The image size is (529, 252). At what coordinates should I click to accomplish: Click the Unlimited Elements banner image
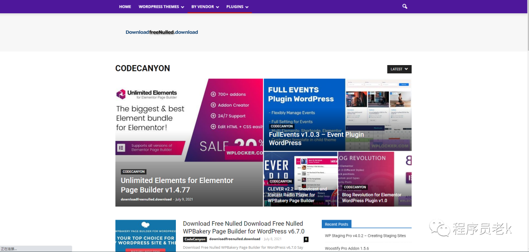(189, 121)
